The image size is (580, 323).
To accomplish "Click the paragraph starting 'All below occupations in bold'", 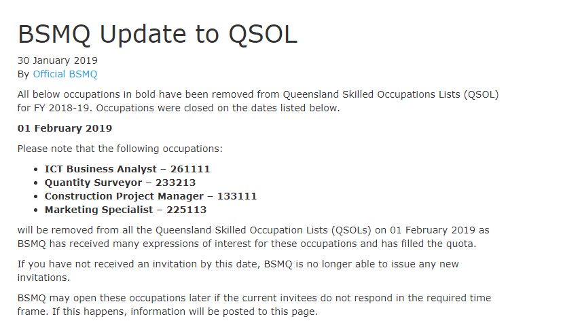I will point(258,101).
